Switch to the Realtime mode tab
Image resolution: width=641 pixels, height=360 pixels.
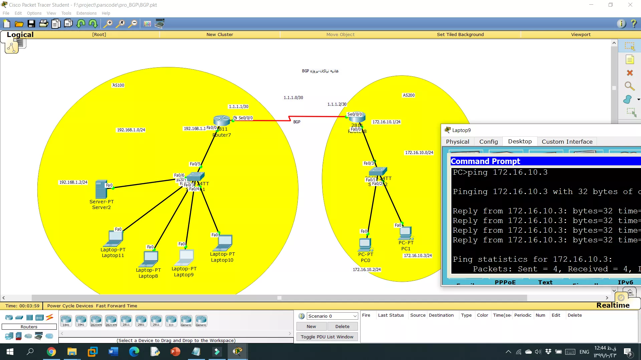[613, 305]
